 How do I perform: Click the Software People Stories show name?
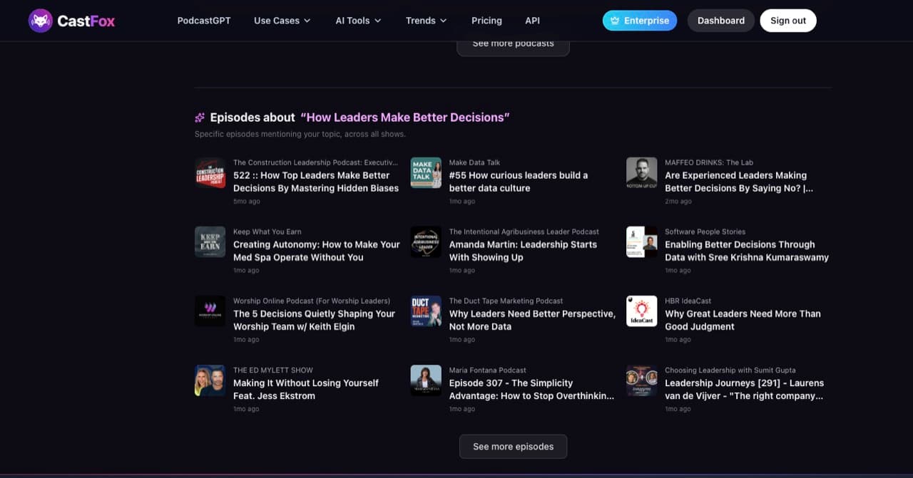pos(705,232)
